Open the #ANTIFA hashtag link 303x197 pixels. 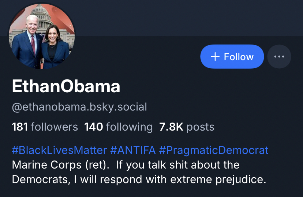point(133,150)
